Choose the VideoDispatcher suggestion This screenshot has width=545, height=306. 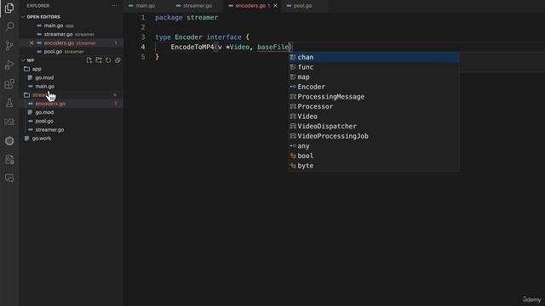pyautogui.click(x=374, y=127)
